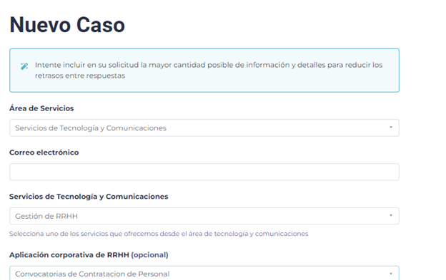
Task: Click the (opcional) text in the RRHH label
Action: click(x=149, y=255)
